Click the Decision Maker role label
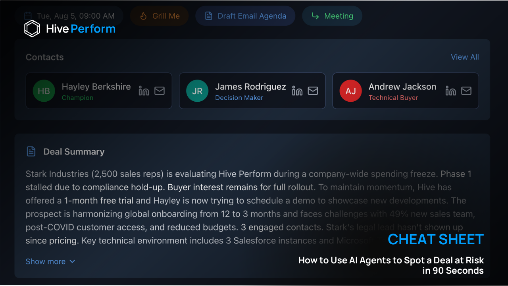Screen dimensions: 508x286 (239, 98)
